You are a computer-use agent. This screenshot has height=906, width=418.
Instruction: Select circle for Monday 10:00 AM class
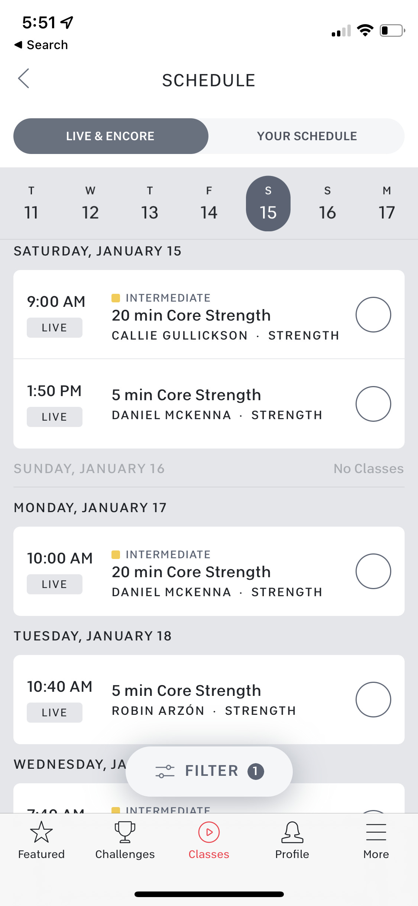(373, 571)
